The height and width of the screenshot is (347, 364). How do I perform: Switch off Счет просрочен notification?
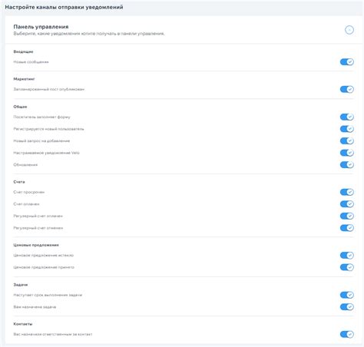point(347,192)
